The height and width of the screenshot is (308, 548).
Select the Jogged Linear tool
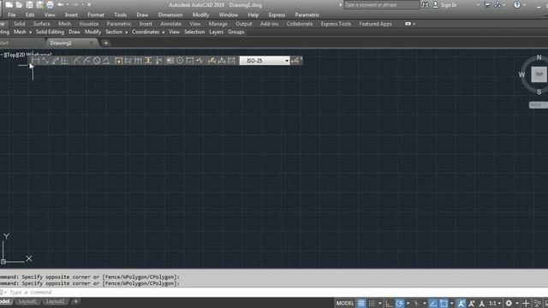click(x=200, y=61)
